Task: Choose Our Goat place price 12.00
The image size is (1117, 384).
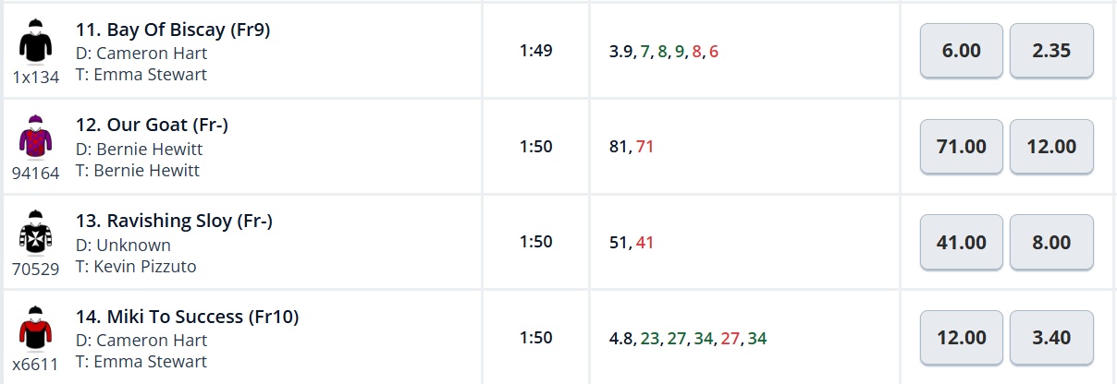Action: pyautogui.click(x=1051, y=147)
